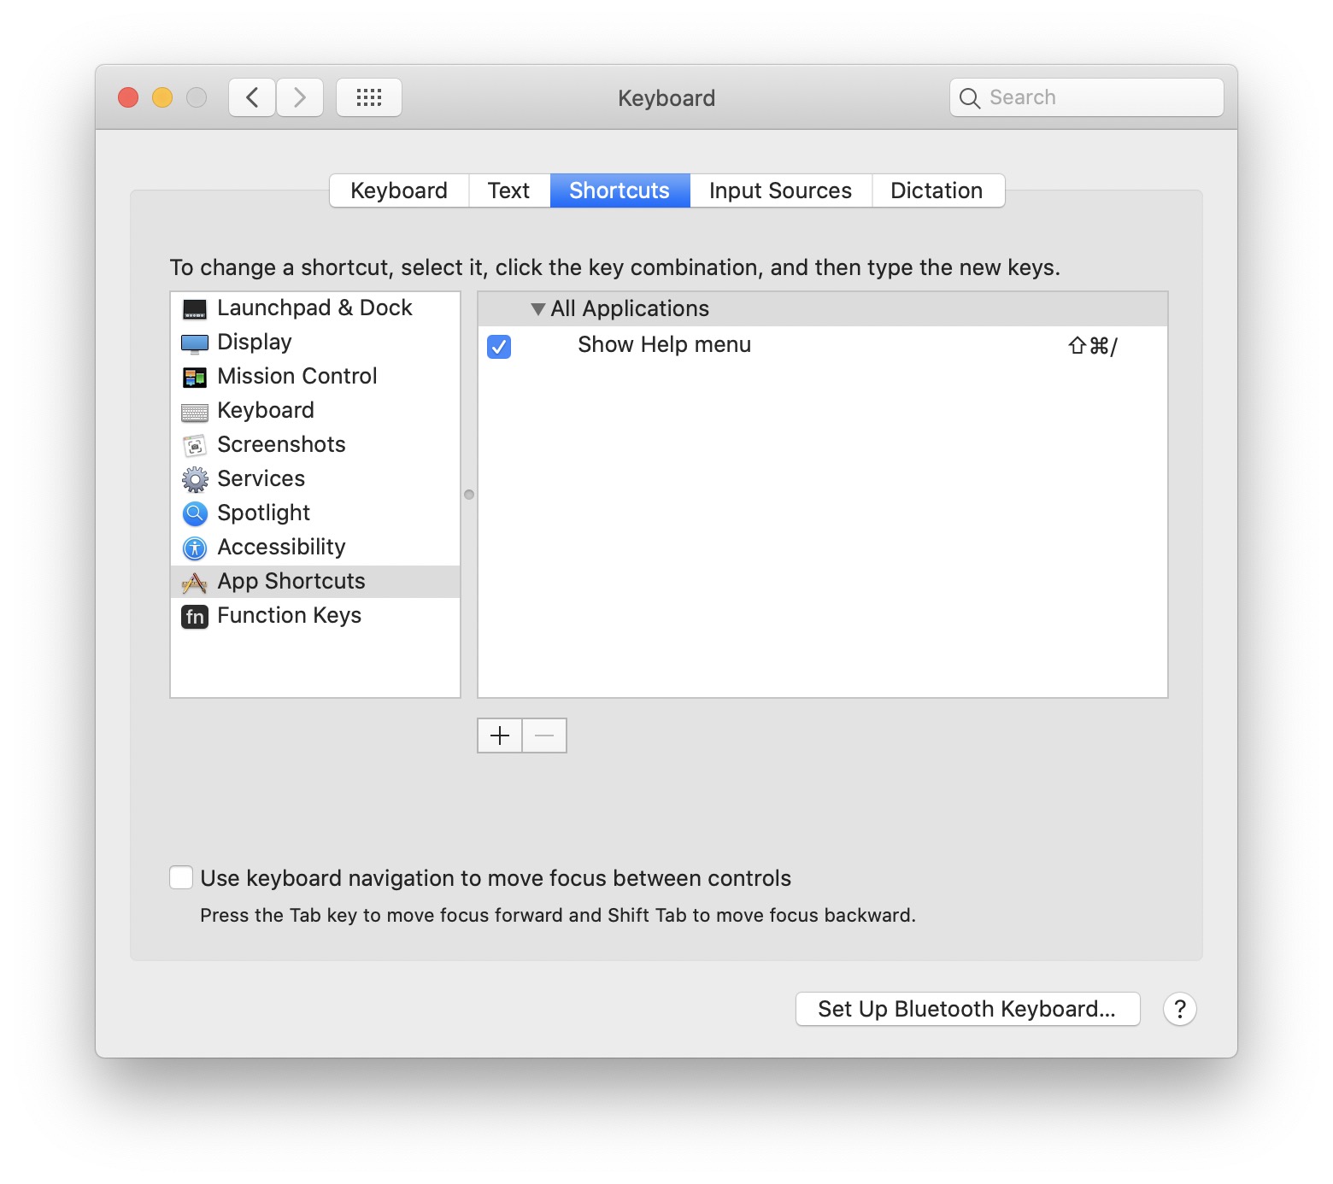This screenshot has width=1333, height=1184.
Task: Select the Spotlight magnifier icon
Action: pyautogui.click(x=195, y=513)
